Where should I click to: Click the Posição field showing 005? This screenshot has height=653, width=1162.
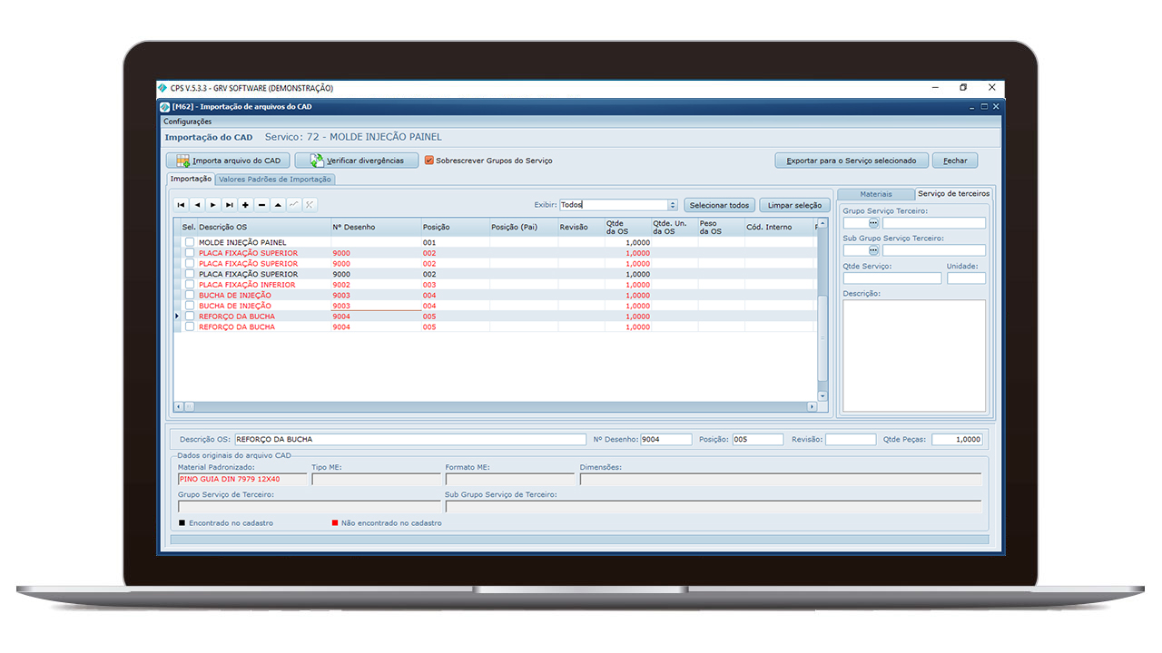point(757,439)
